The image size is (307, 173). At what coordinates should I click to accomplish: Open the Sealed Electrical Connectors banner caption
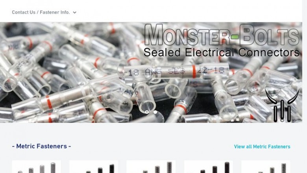pos(222,52)
